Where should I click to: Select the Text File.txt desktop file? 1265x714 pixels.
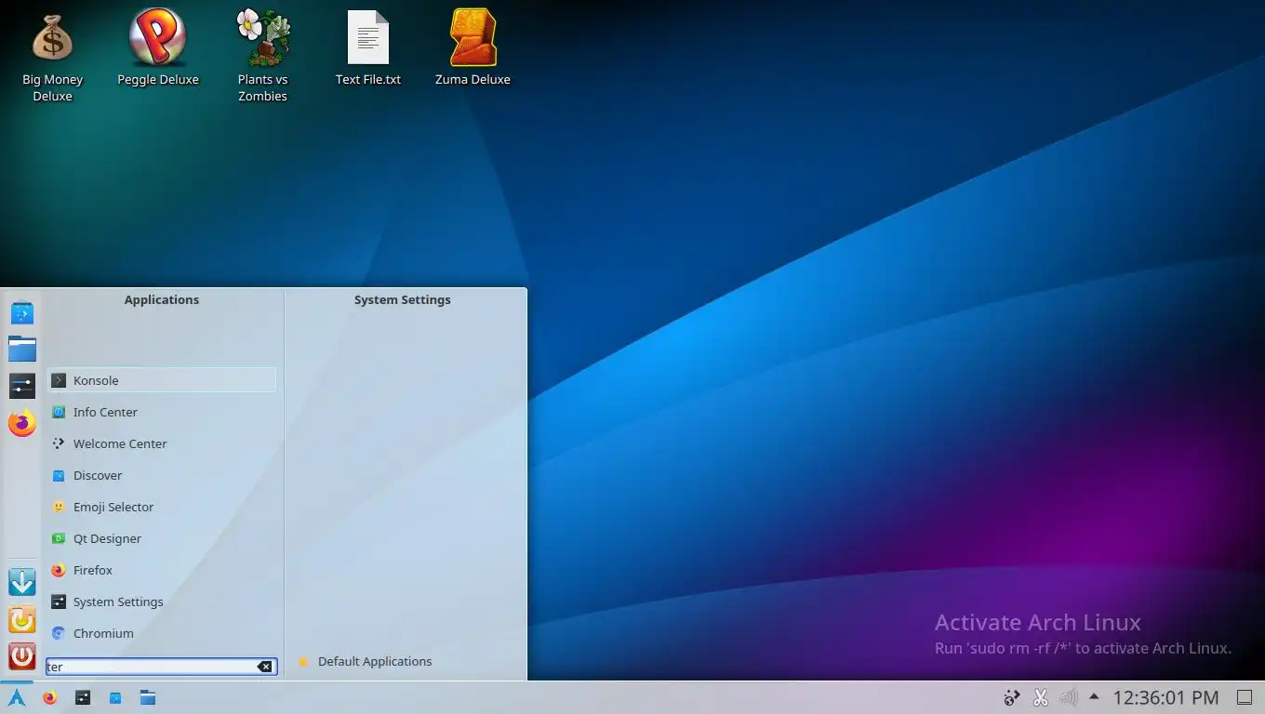click(368, 47)
